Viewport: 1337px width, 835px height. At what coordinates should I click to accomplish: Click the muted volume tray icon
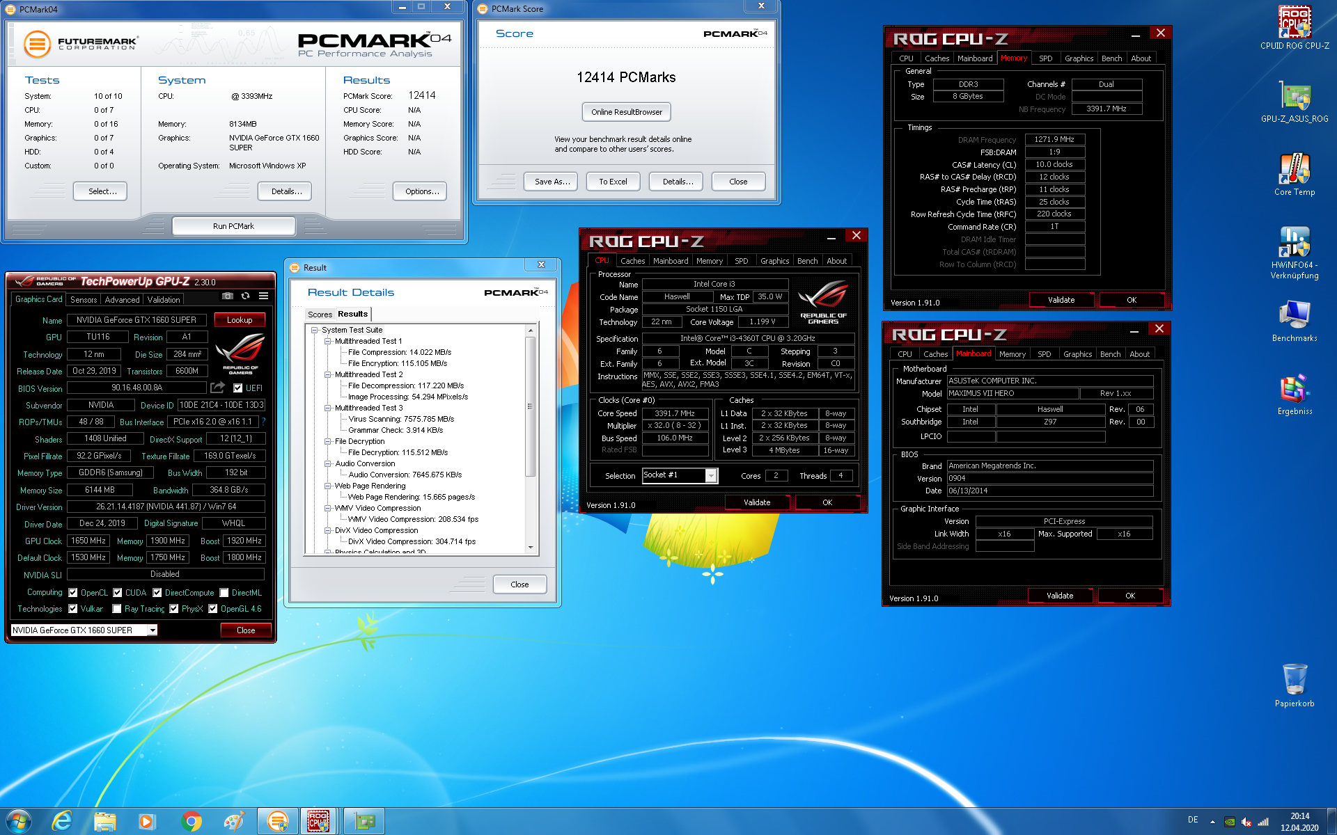(1246, 822)
